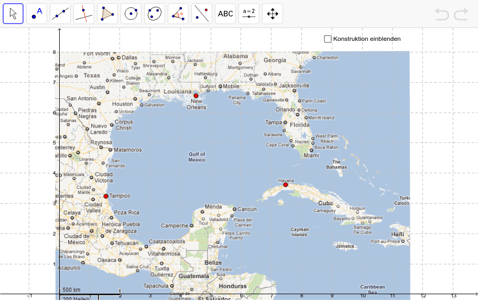Choose the a=2 Slider tool
The width and height of the screenshot is (479, 301).
point(249,14)
